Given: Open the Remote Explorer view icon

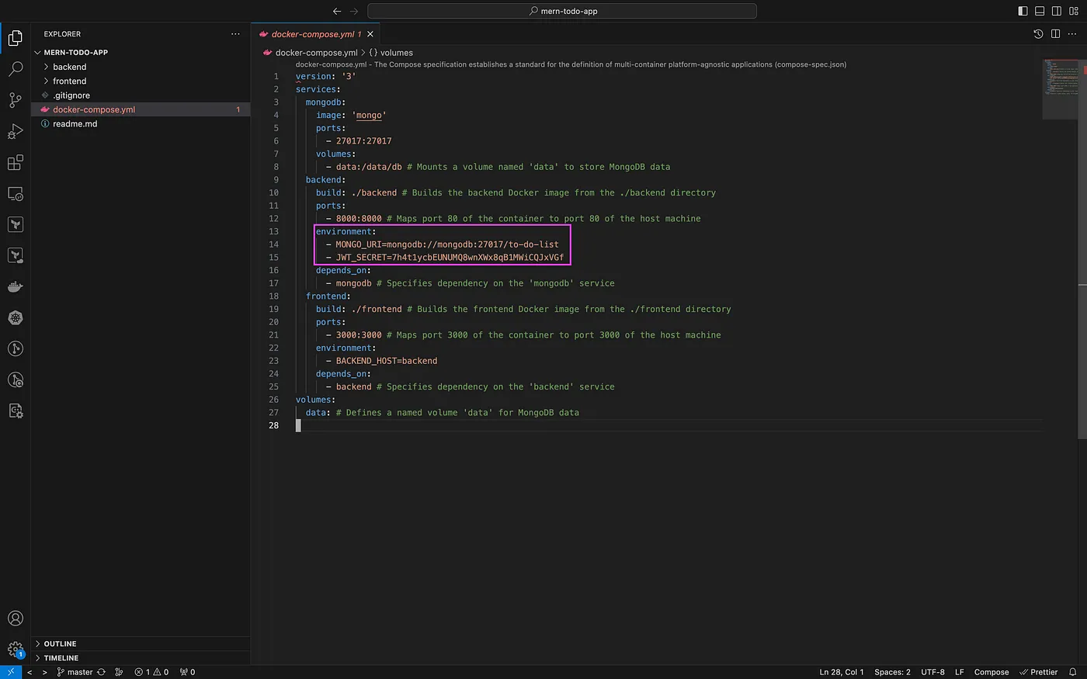Looking at the screenshot, I should 15,193.
